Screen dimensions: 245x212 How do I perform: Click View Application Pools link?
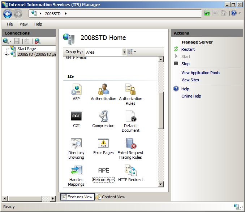(x=200, y=73)
